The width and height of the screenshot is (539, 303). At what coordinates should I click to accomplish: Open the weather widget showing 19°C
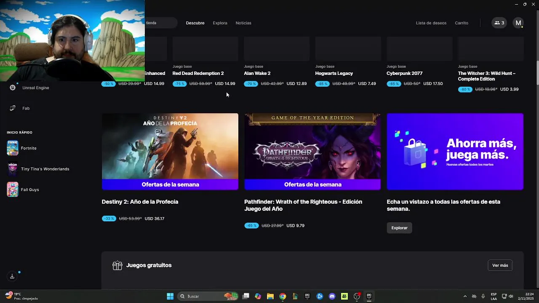pos(22,296)
